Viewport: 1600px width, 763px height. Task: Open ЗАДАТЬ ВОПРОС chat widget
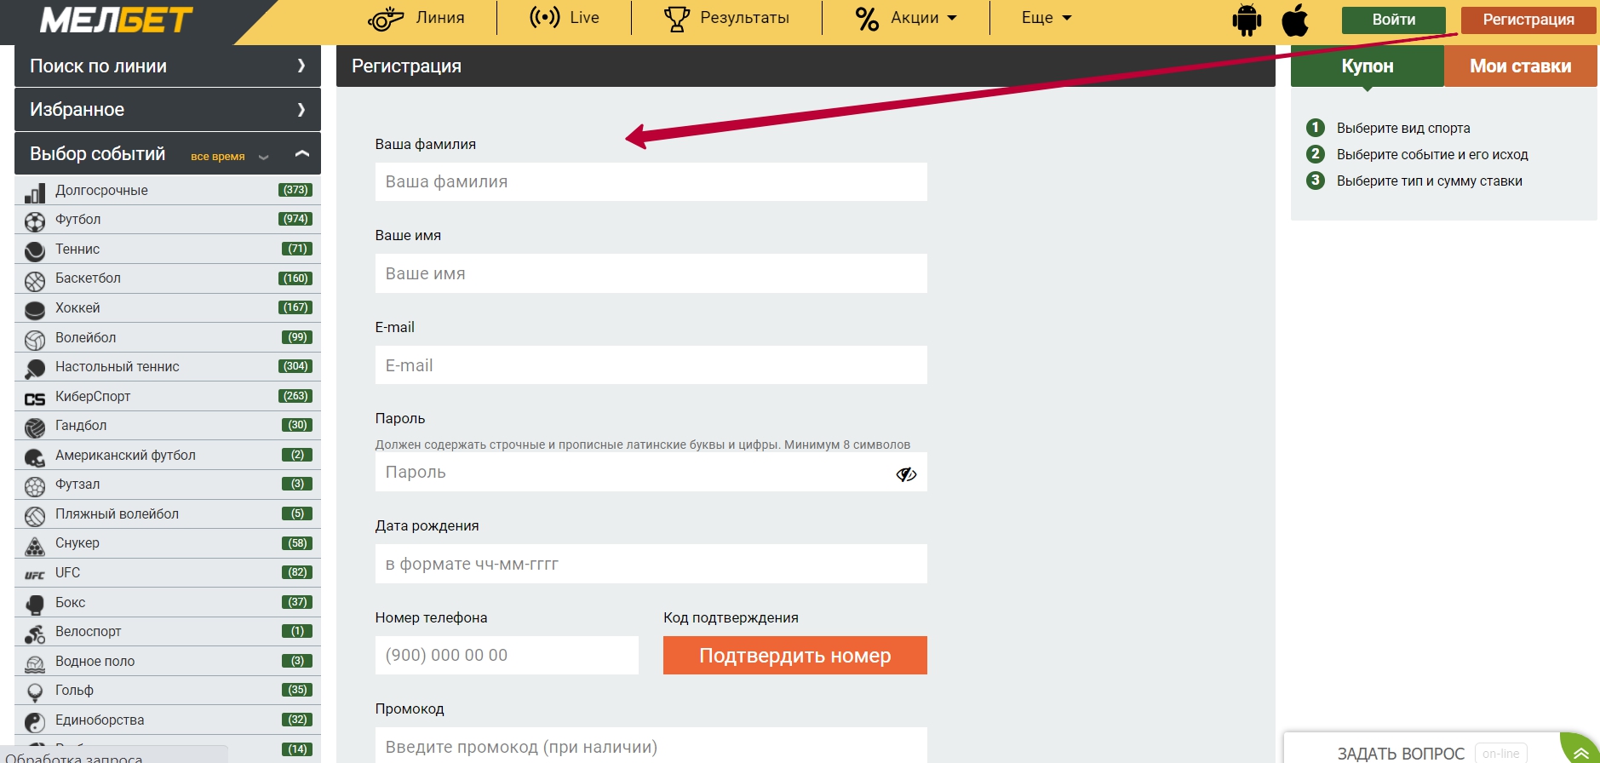point(1401,754)
